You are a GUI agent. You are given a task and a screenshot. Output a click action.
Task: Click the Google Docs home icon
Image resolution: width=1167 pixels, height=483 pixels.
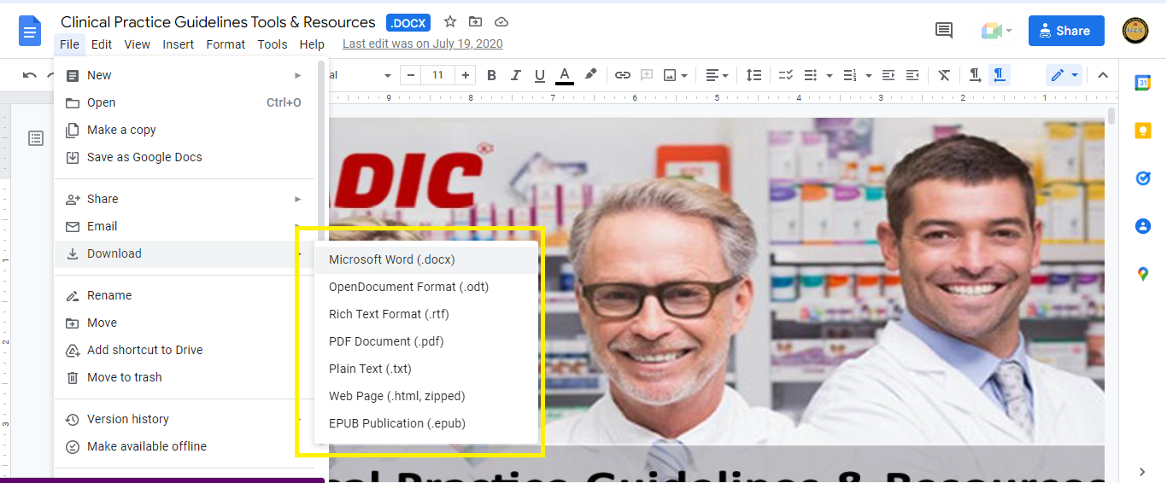(x=31, y=32)
